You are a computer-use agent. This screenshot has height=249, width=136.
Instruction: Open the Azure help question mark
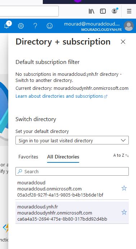coord(35,26)
